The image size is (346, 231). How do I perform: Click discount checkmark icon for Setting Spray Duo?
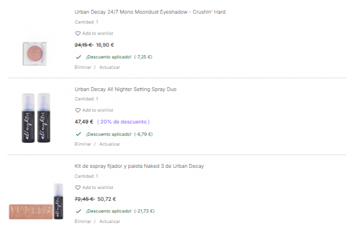78,134
